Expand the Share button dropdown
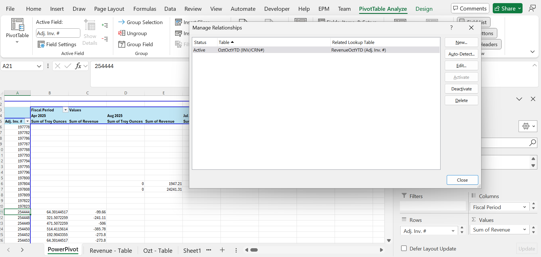 pos(519,9)
